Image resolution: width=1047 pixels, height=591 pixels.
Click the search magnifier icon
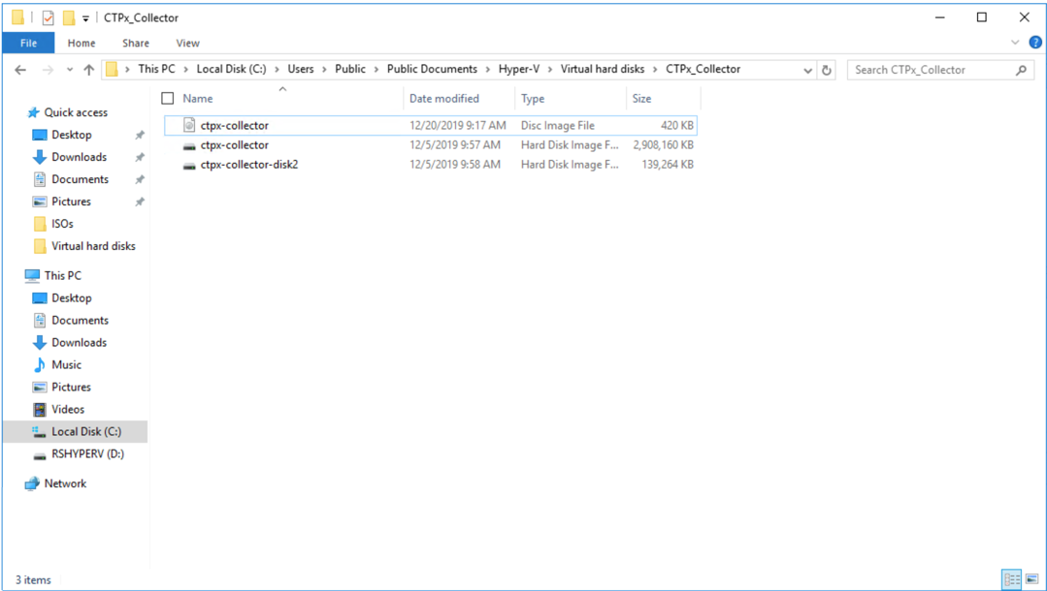pyautogui.click(x=1021, y=70)
